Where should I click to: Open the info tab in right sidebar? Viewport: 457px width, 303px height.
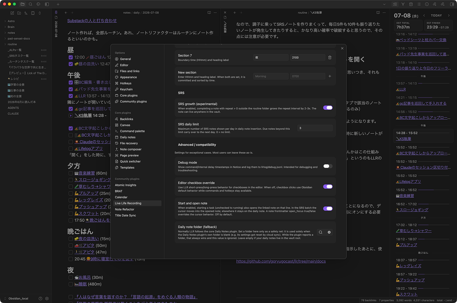pyautogui.click(x=427, y=4)
